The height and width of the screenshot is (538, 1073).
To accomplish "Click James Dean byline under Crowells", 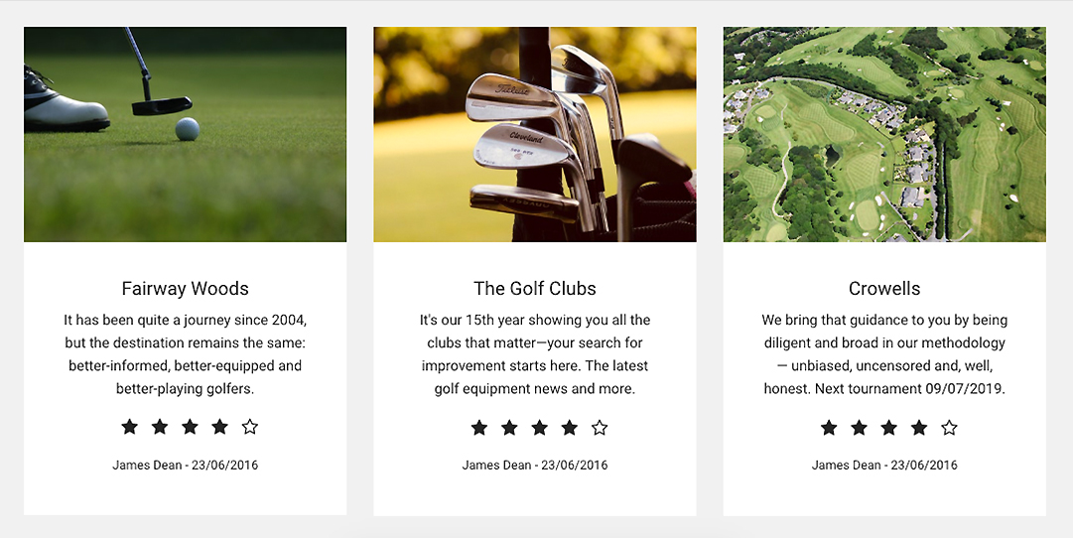I will pyautogui.click(x=884, y=465).
